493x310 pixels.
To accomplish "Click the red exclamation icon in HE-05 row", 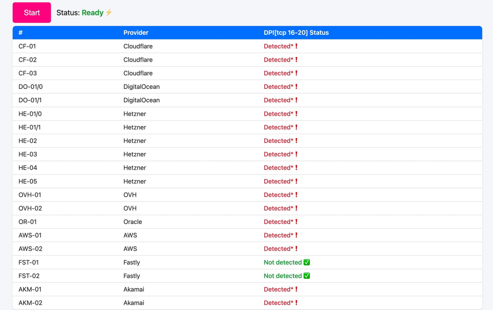I will coord(296,181).
